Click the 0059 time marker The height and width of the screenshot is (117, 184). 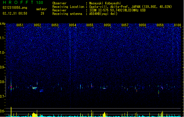click(x=160, y=25)
